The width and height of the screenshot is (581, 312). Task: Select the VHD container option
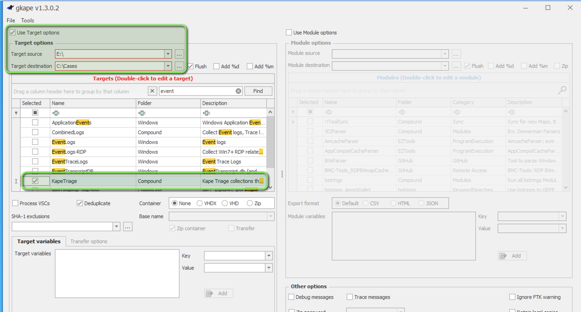225,203
